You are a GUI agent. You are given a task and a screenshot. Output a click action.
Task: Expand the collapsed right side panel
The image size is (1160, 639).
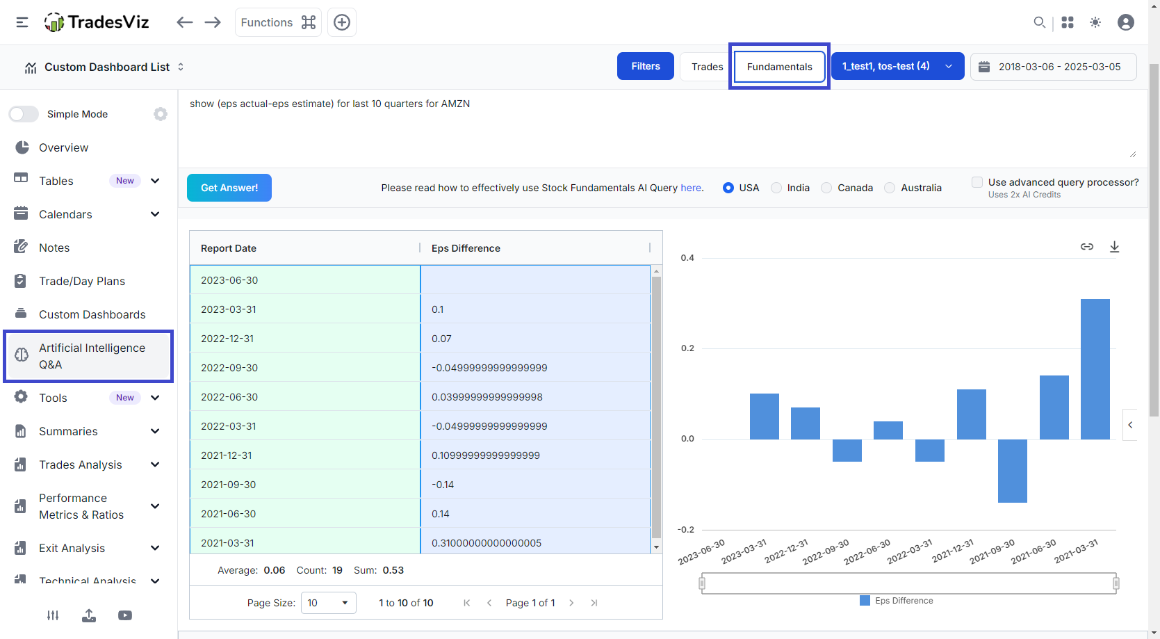coord(1130,425)
